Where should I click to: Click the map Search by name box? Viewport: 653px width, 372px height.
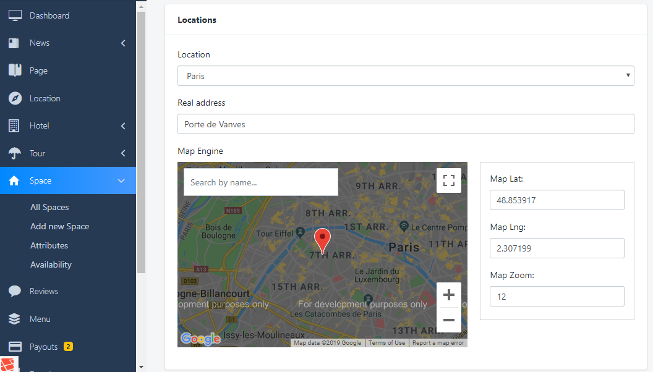point(260,182)
